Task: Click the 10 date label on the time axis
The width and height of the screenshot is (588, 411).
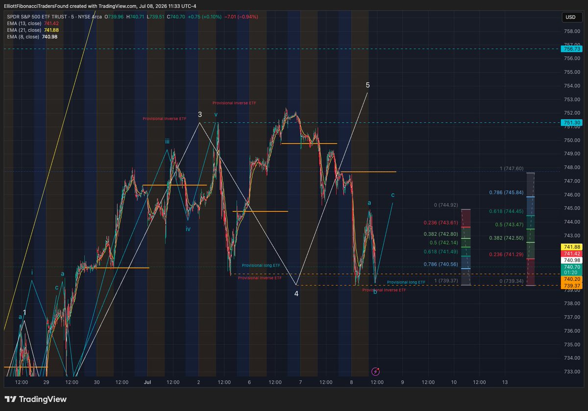Action: [x=454, y=382]
